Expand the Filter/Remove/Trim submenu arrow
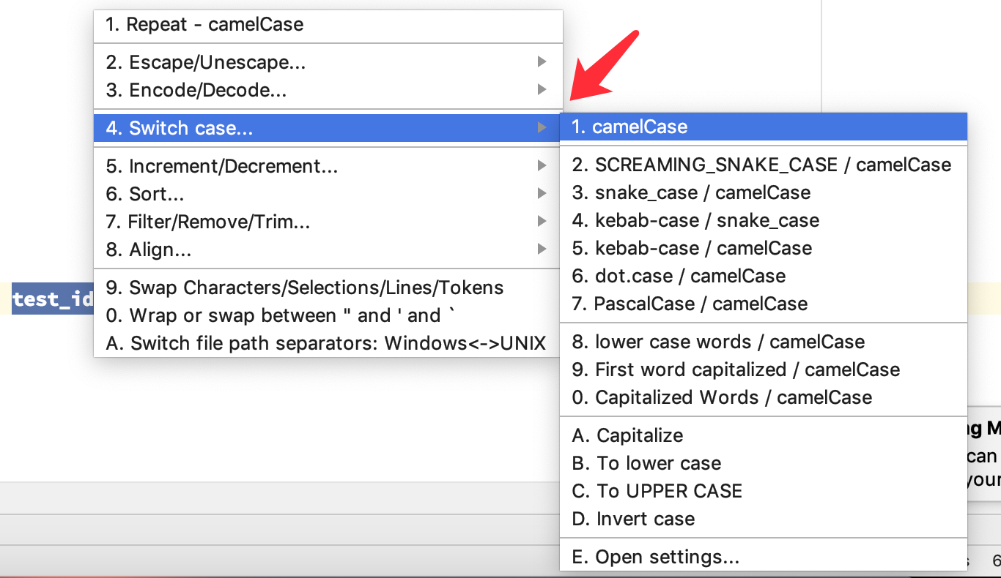This screenshot has height=578, width=1001. coord(542,221)
